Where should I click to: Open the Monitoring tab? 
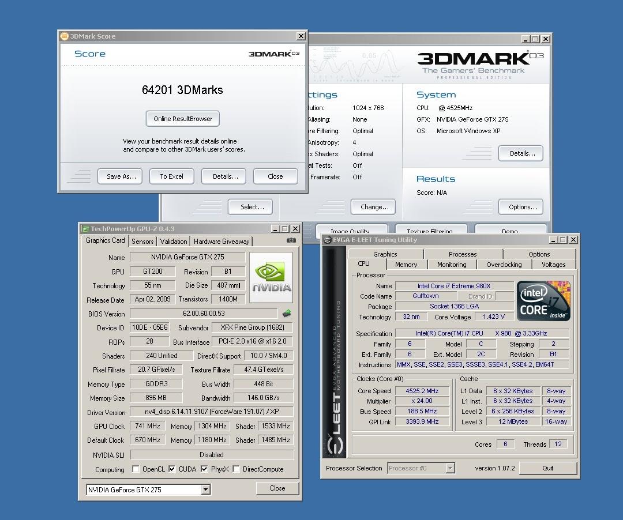coord(452,265)
